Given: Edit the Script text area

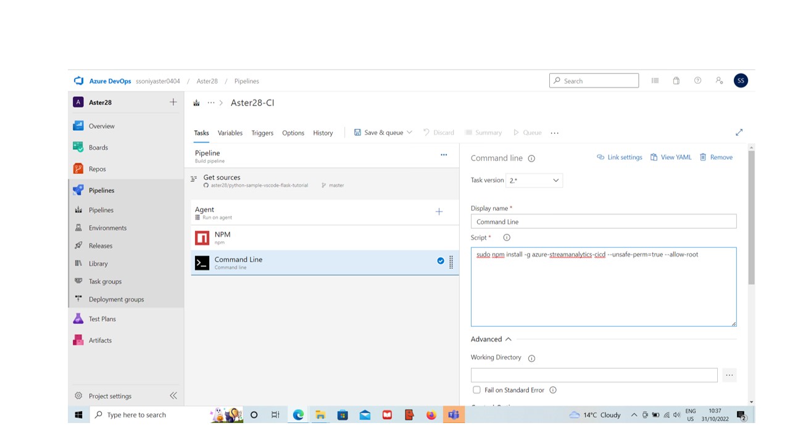Looking at the screenshot, I should [x=604, y=287].
